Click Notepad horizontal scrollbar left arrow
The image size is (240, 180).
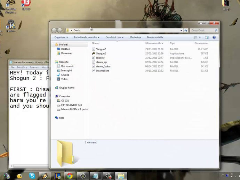point(11,166)
